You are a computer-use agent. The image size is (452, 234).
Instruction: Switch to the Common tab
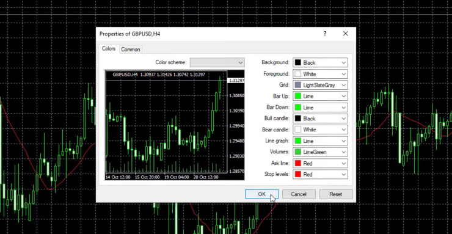(x=131, y=49)
